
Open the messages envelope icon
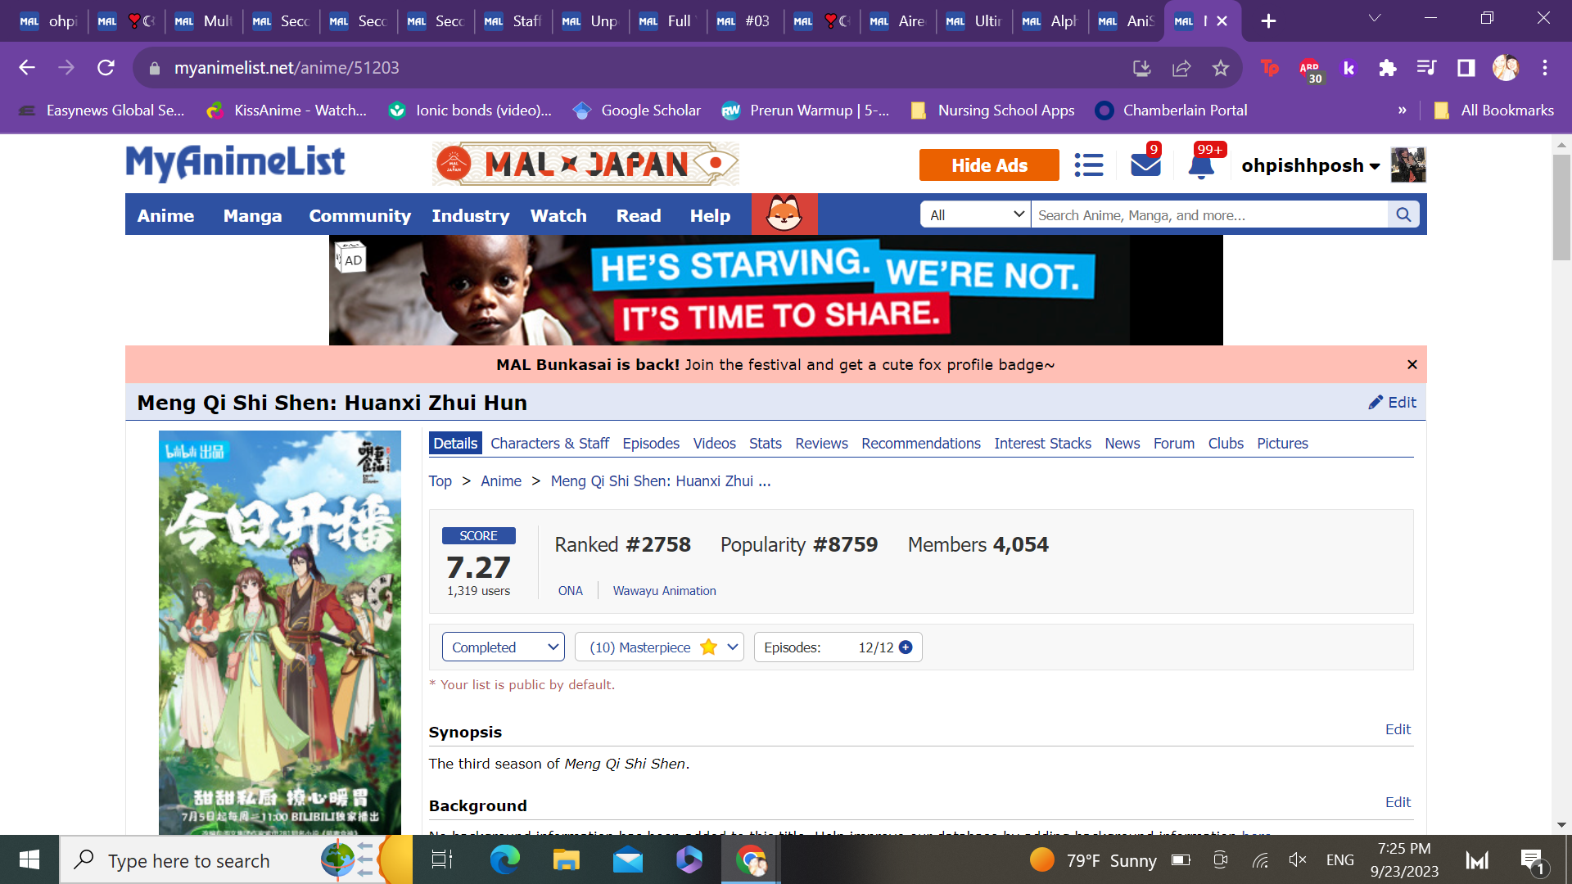pyautogui.click(x=1145, y=165)
